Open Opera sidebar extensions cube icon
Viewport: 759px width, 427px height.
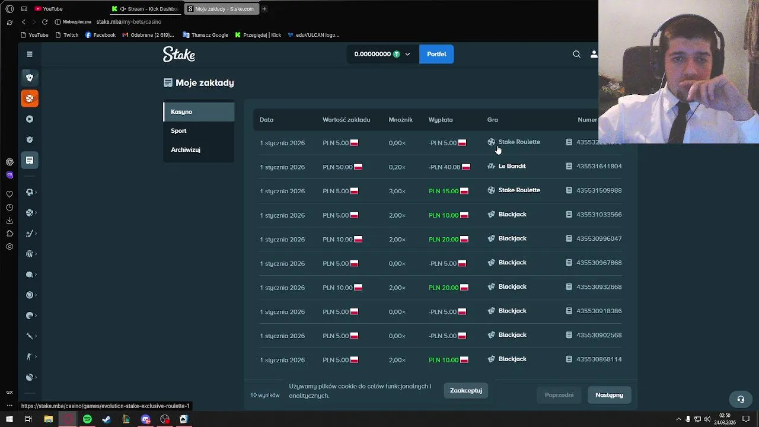click(x=9, y=234)
